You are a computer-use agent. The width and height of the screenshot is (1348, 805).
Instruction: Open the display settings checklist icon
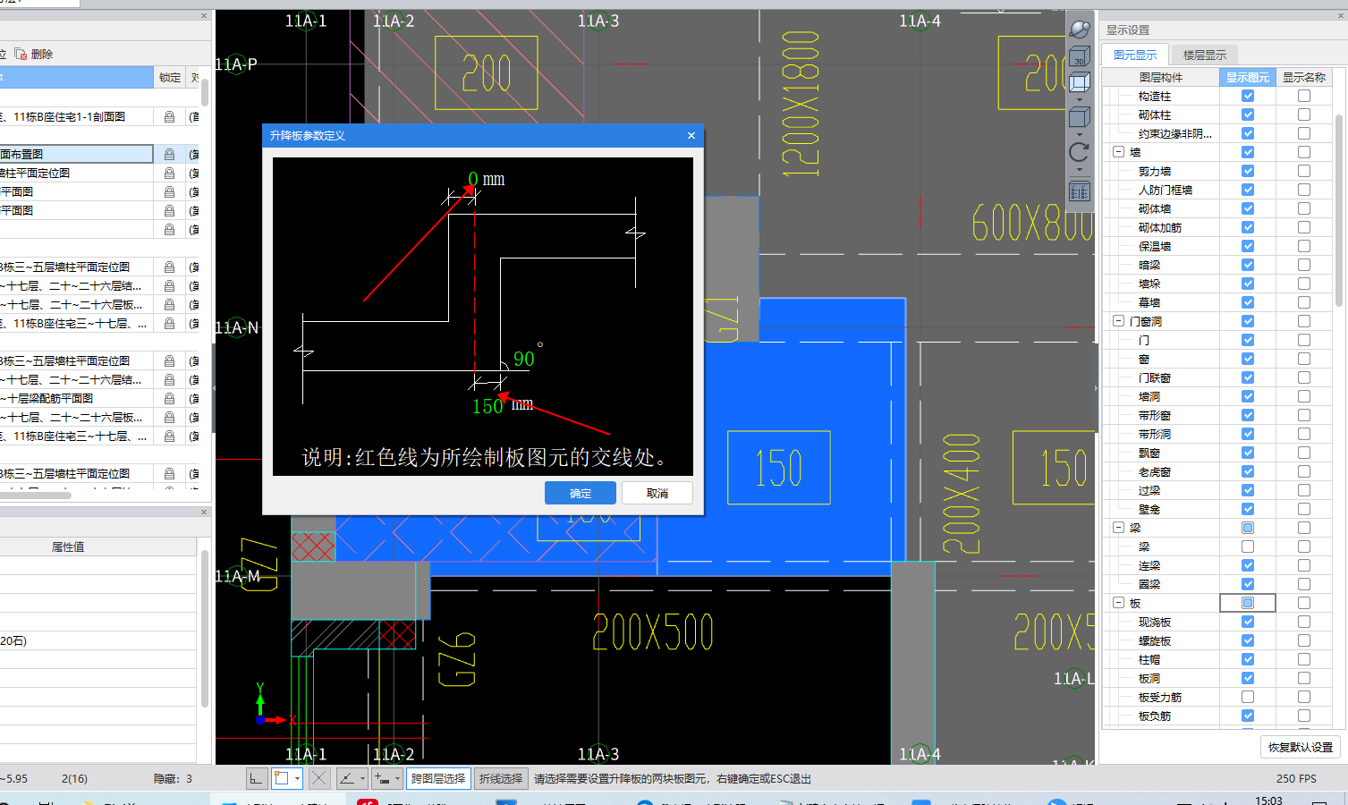pyautogui.click(x=1080, y=191)
